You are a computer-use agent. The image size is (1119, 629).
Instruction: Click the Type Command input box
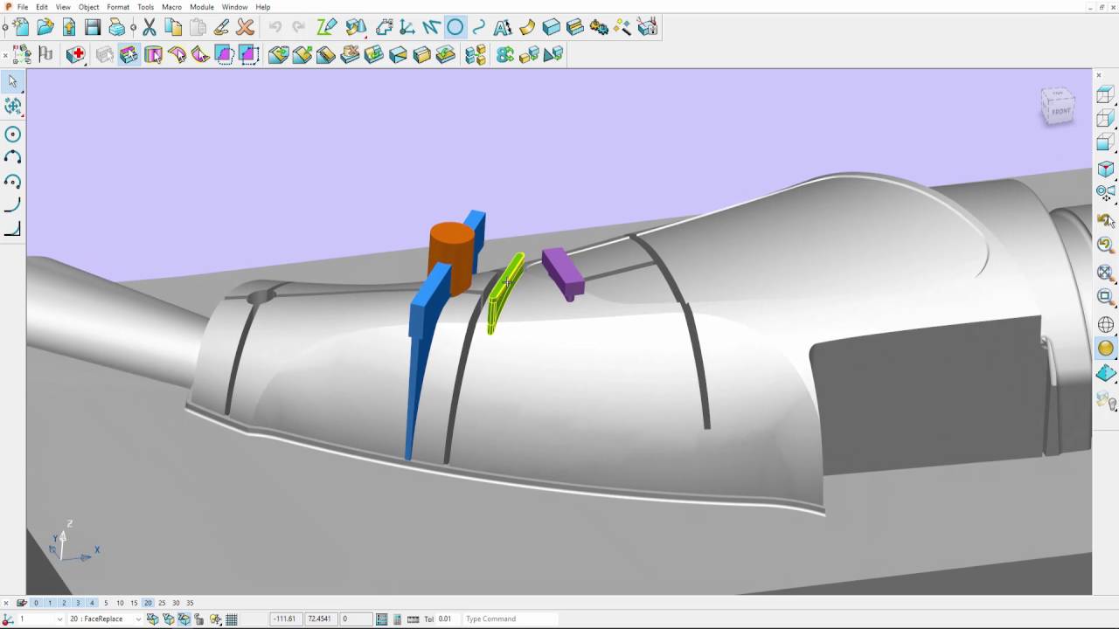coord(510,619)
